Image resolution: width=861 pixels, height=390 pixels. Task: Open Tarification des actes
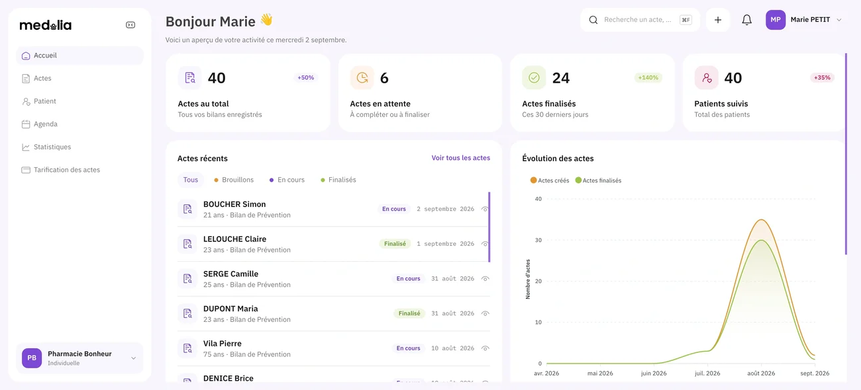pyautogui.click(x=79, y=170)
